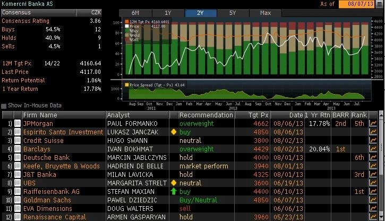The image size is (385, 221).
Task: Sort by BARR column header
Action: (341, 115)
